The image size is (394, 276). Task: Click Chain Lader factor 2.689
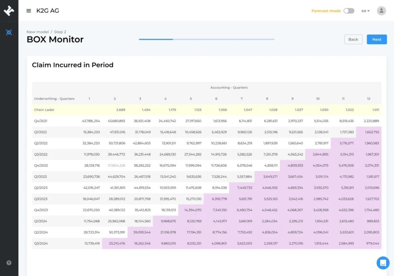(x=121, y=110)
